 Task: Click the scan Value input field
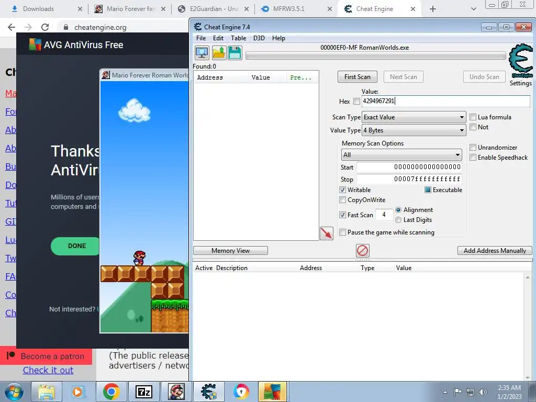pos(446,101)
